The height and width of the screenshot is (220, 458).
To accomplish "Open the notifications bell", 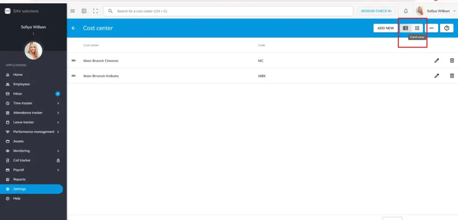I will [406, 11].
